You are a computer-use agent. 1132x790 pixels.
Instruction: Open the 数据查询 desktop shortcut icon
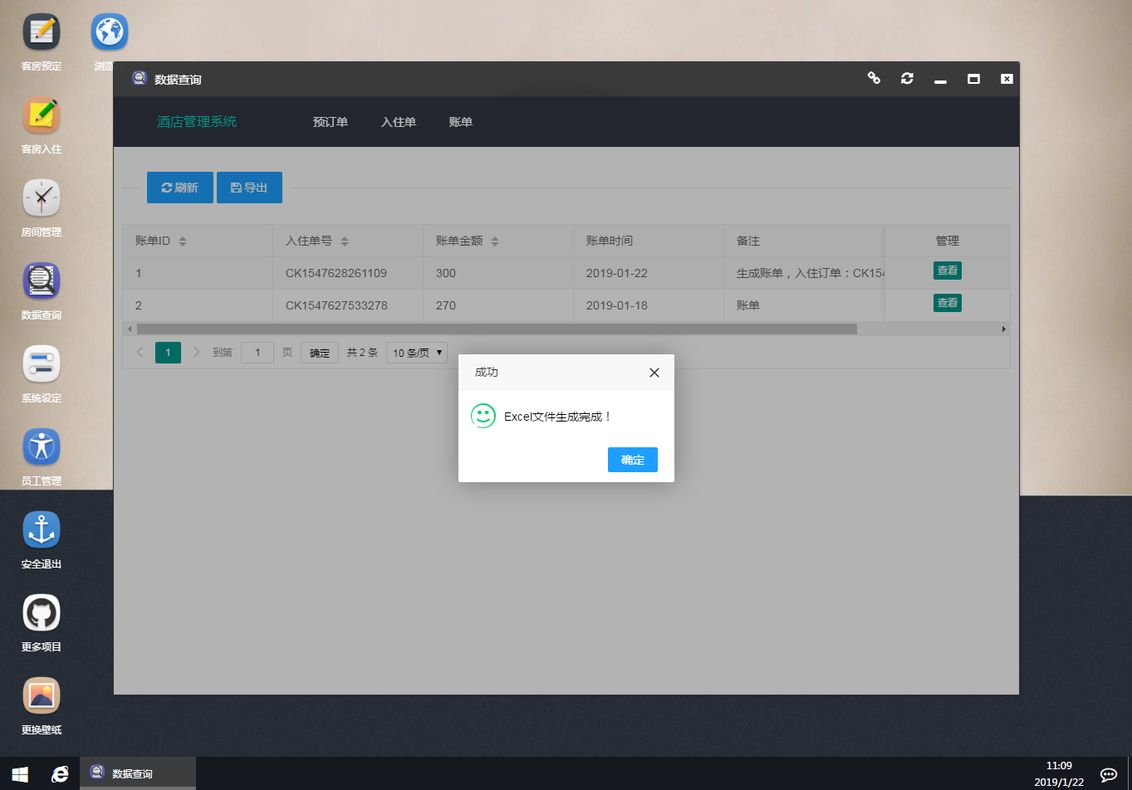click(42, 281)
